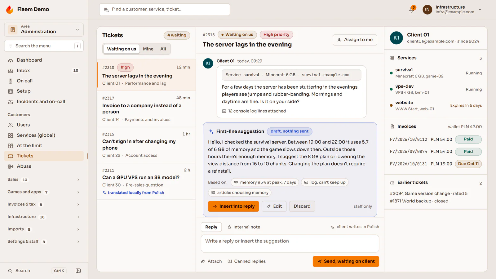
Task: Edit the first-line suggestion
Action: pyautogui.click(x=274, y=206)
